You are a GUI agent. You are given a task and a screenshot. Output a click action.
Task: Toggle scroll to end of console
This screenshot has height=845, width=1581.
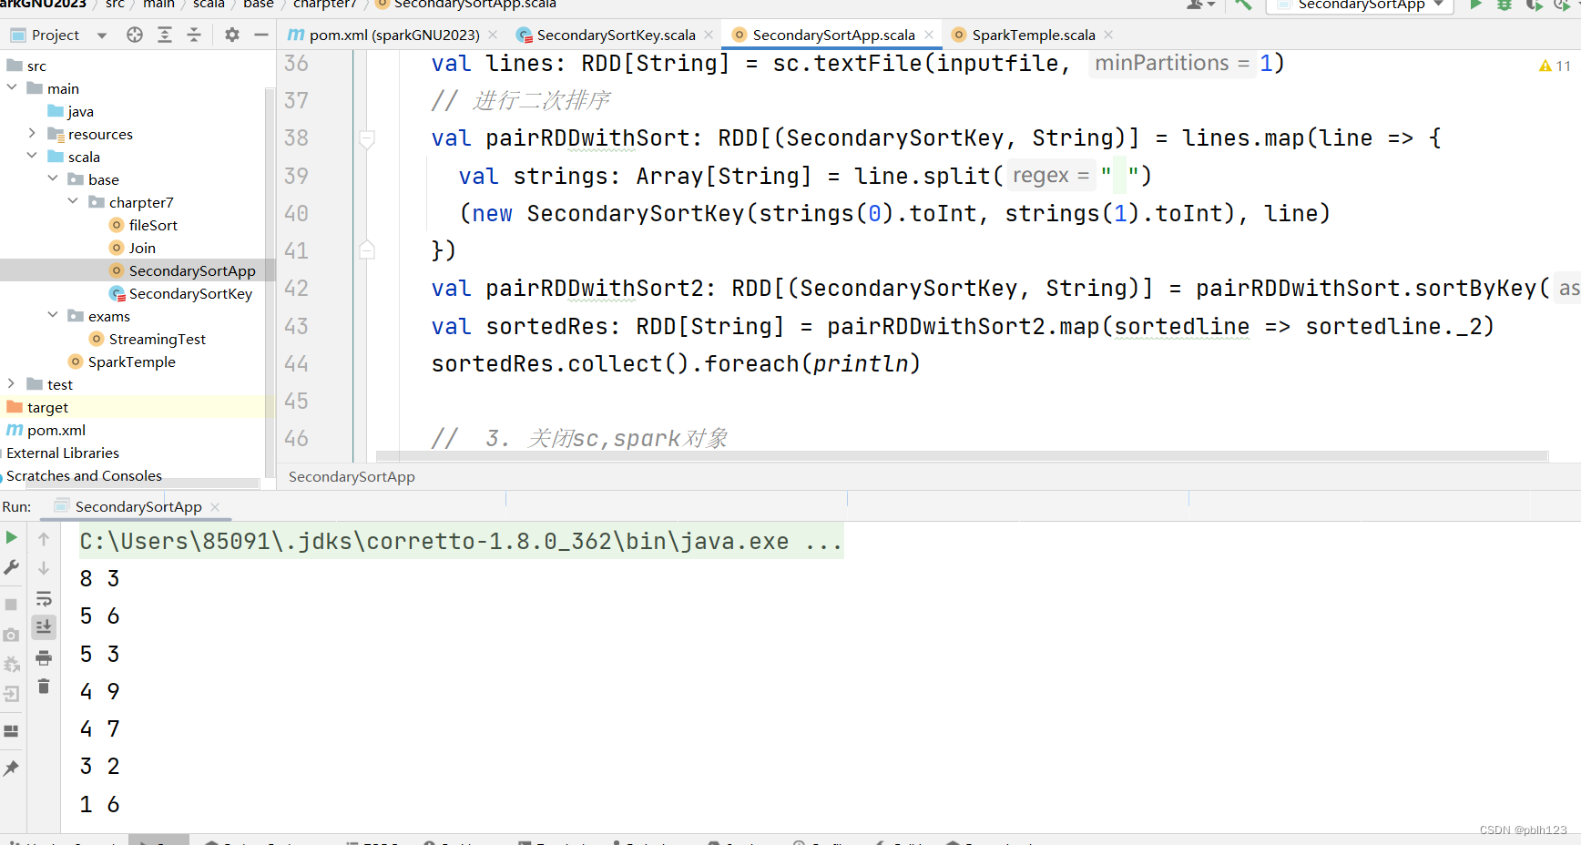44,626
